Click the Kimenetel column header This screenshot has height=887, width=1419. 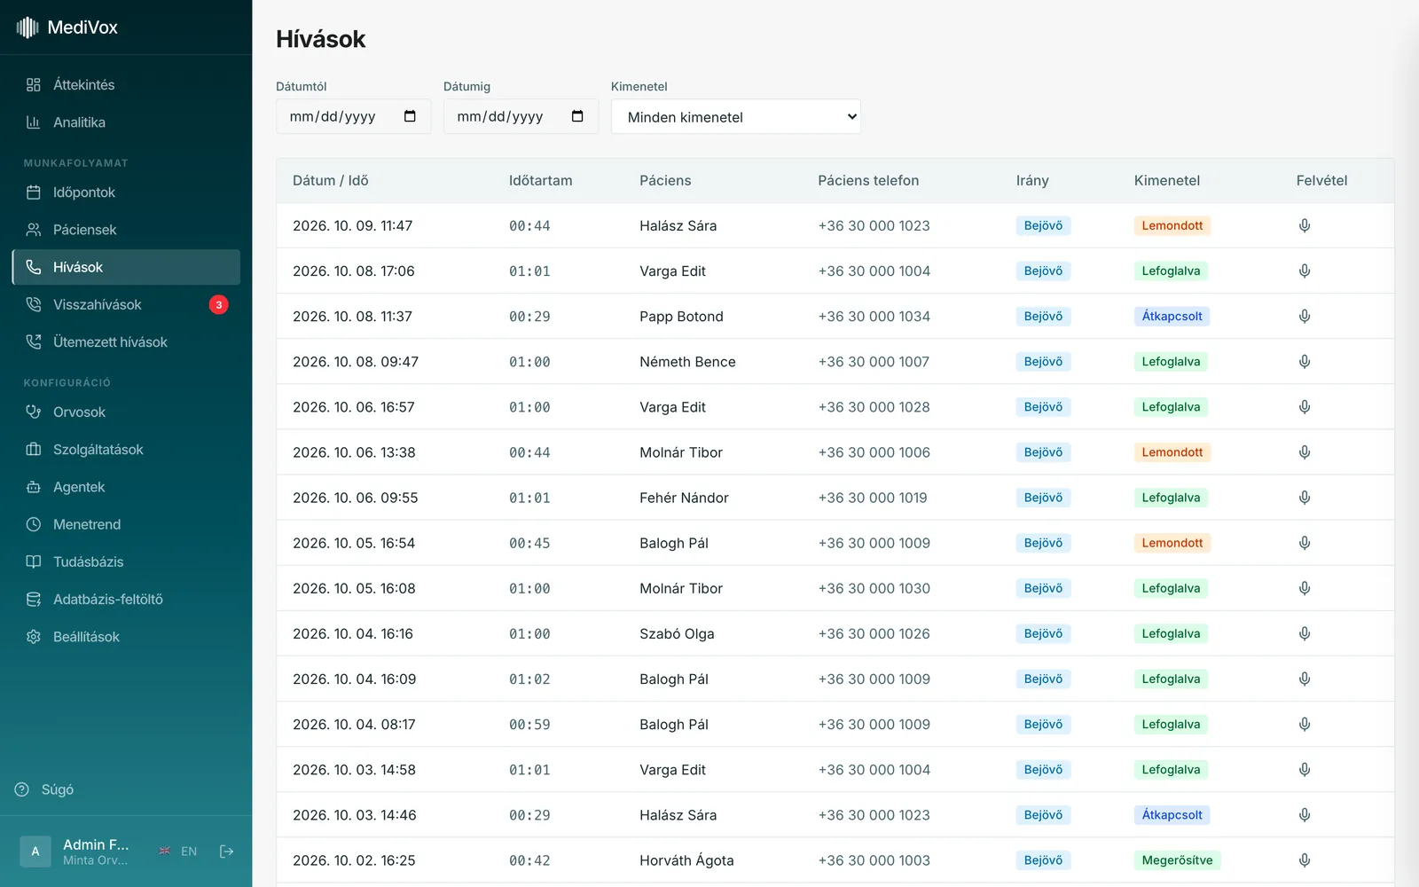coord(1166,180)
